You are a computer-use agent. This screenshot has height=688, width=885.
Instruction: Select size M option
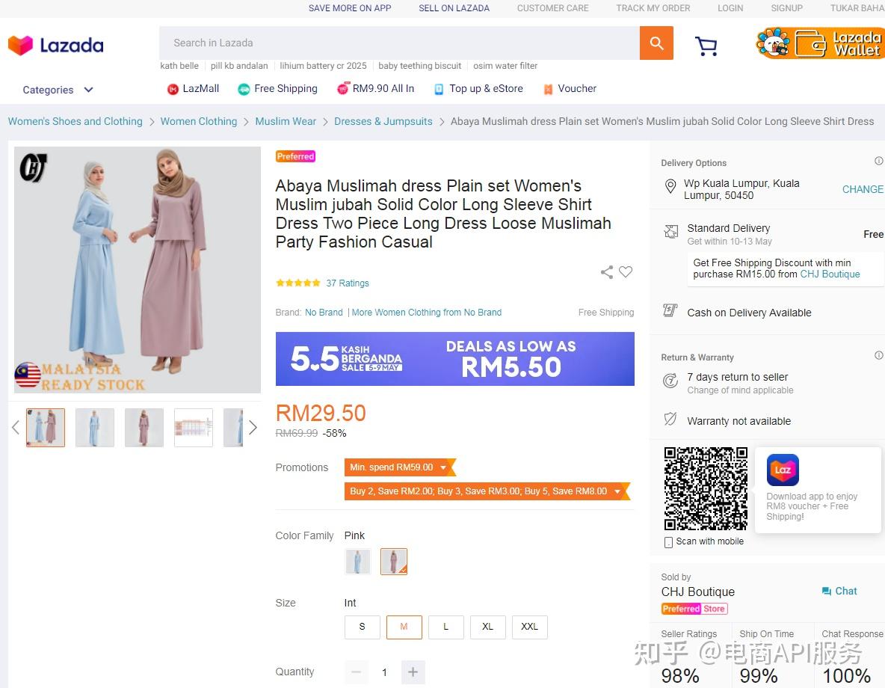click(404, 627)
